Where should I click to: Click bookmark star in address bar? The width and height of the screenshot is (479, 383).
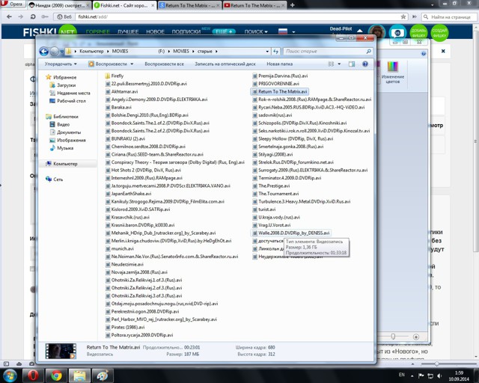(x=403, y=16)
